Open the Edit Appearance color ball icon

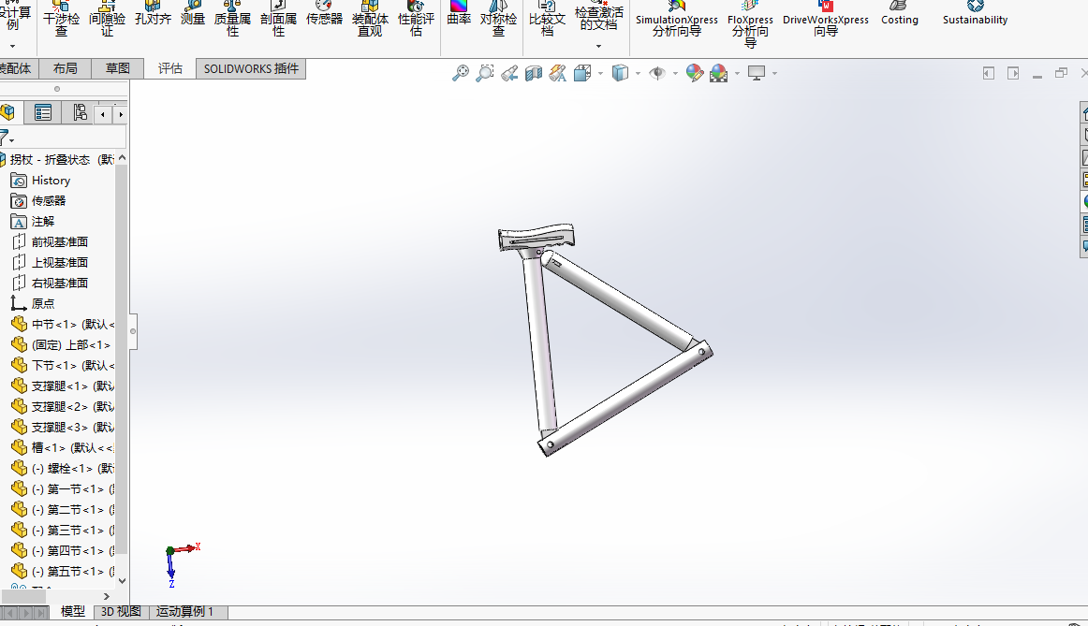pyautogui.click(x=694, y=73)
